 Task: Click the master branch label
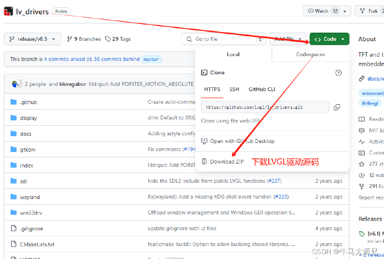click(151, 59)
